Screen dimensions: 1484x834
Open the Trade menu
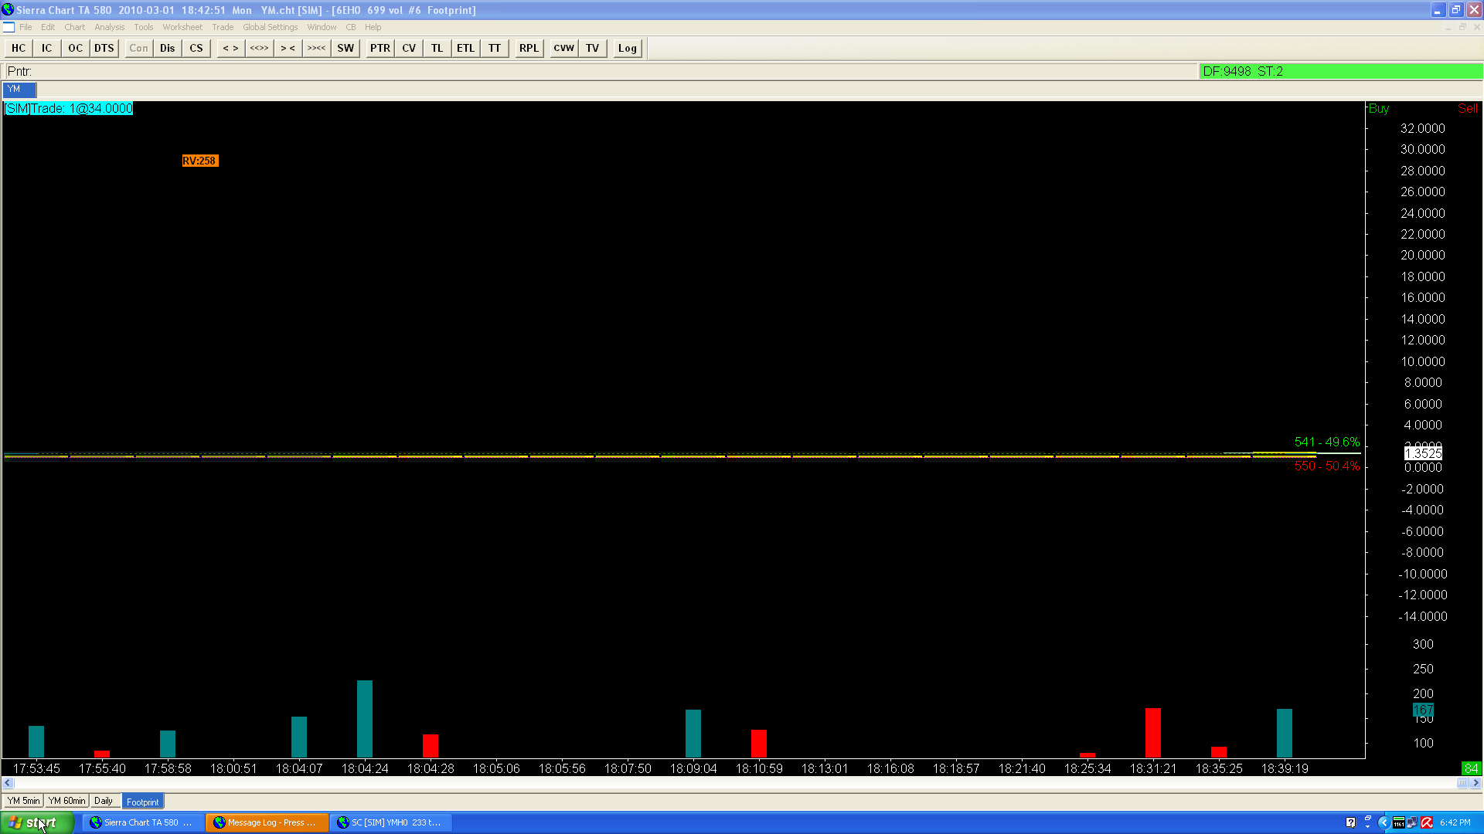click(223, 27)
